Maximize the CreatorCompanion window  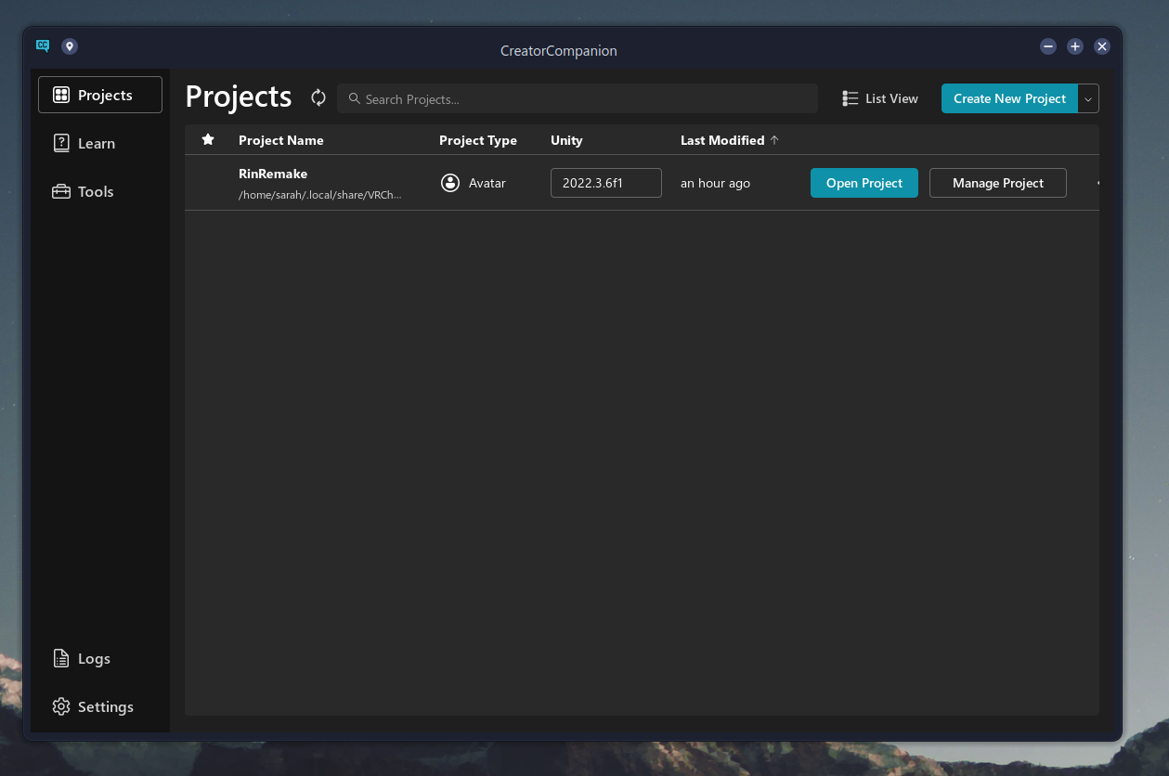pos(1075,46)
